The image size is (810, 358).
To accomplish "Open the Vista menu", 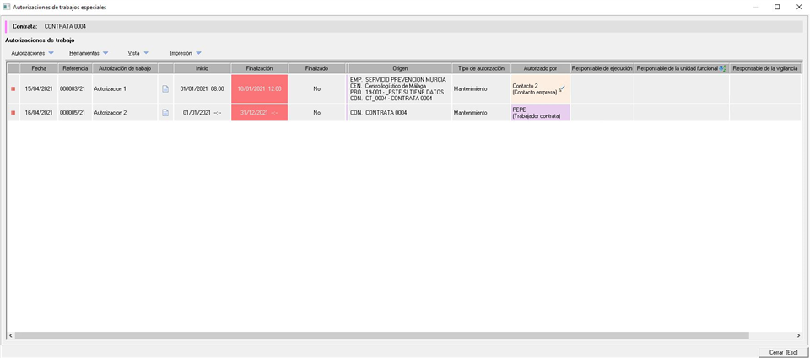I will point(138,53).
